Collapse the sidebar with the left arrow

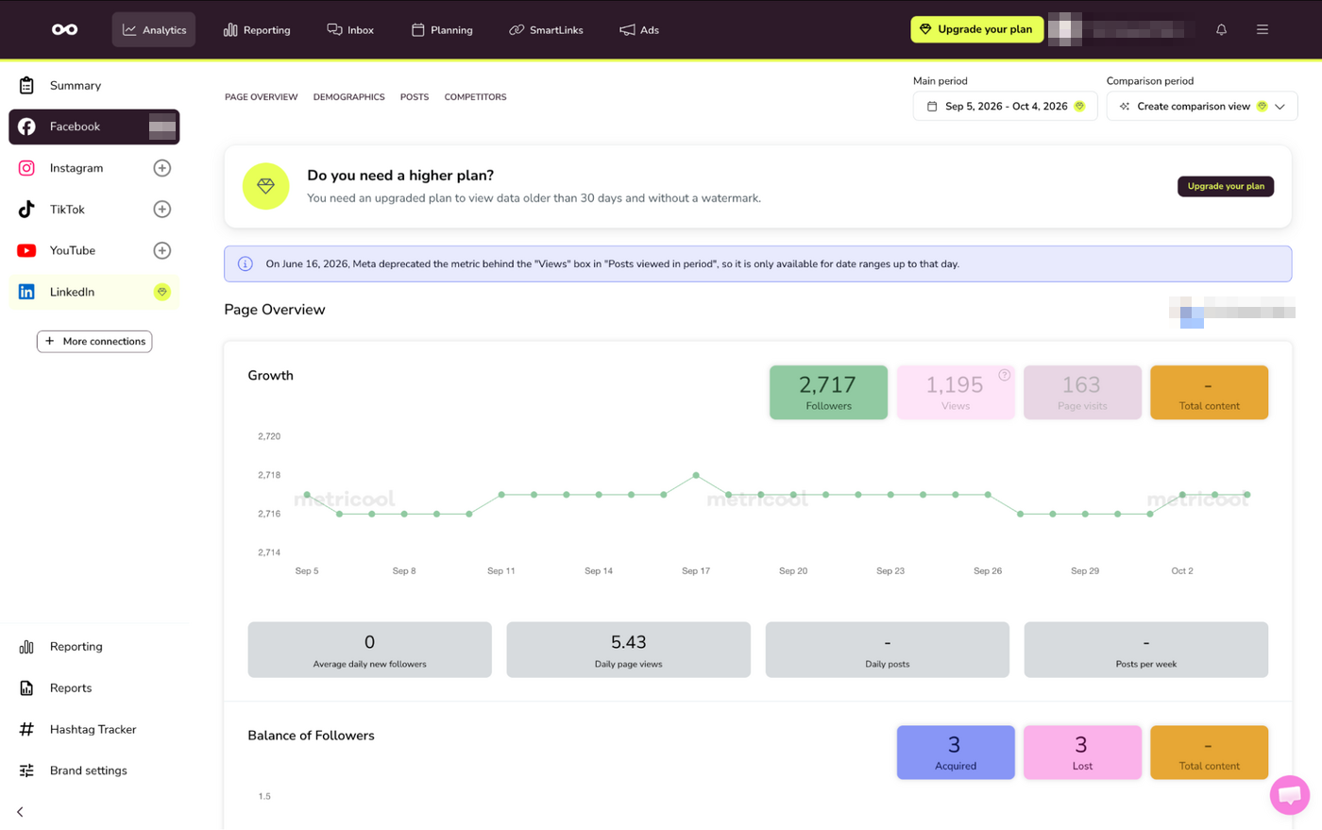(x=20, y=812)
